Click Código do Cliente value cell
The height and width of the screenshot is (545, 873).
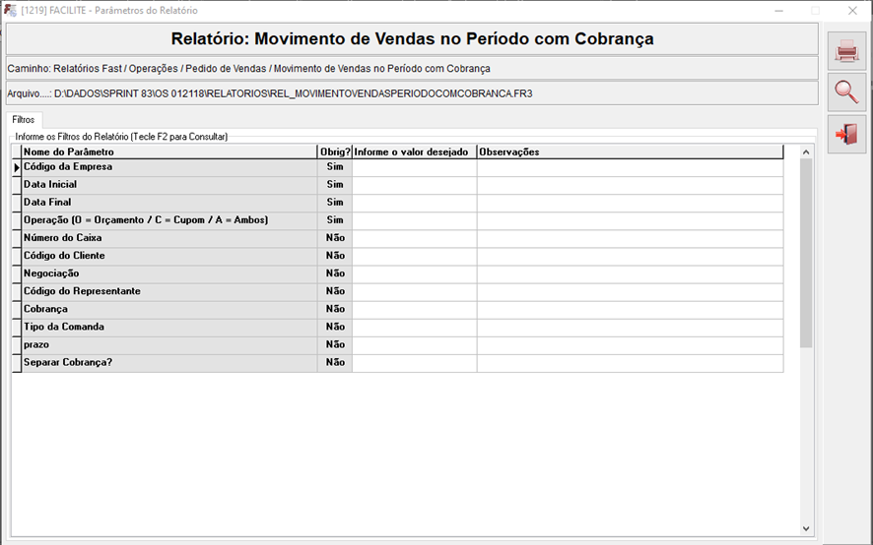coord(414,257)
